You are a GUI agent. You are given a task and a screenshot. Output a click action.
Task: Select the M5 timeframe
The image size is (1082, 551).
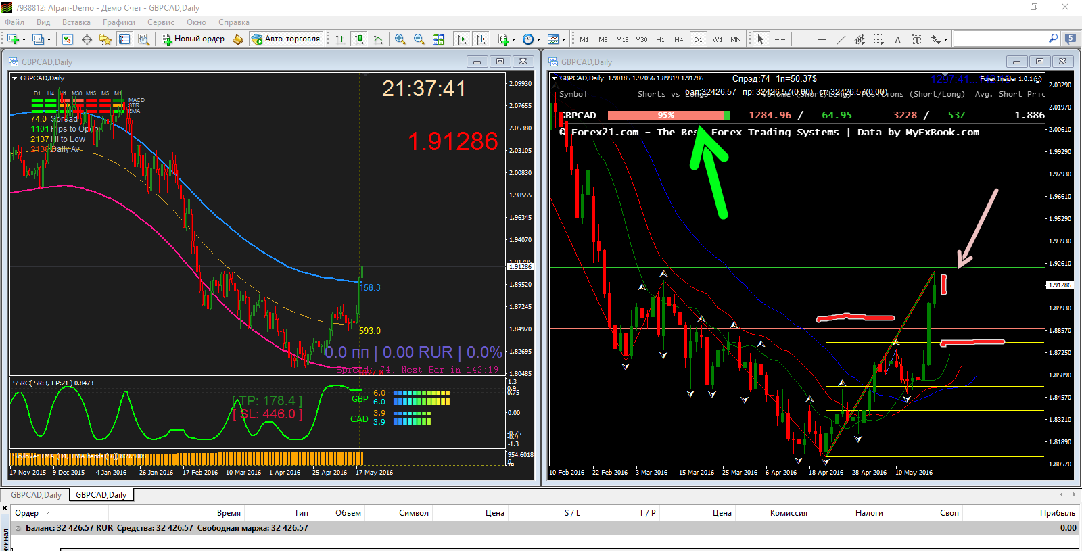point(603,39)
